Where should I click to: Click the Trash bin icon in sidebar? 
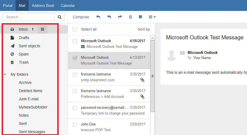coord(12,62)
